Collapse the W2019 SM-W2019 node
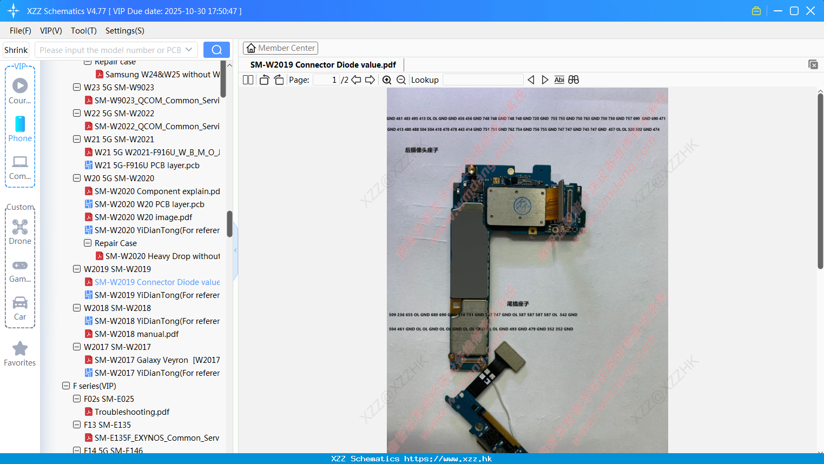Screen dimensions: 824x464 click(x=77, y=269)
